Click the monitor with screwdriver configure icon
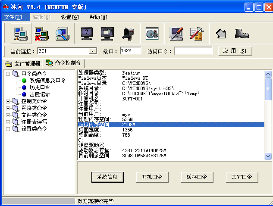Image resolution: width=273 pixels, height=206 pixels. 176,34
